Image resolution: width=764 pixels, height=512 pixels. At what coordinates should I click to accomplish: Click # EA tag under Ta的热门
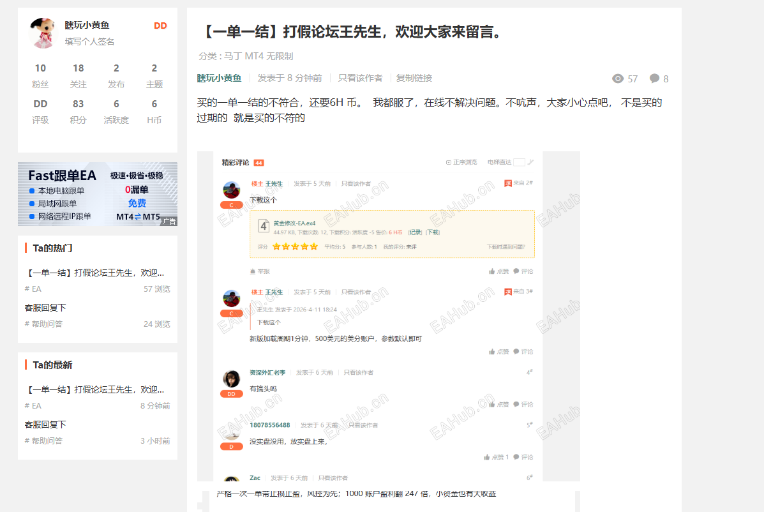33,289
